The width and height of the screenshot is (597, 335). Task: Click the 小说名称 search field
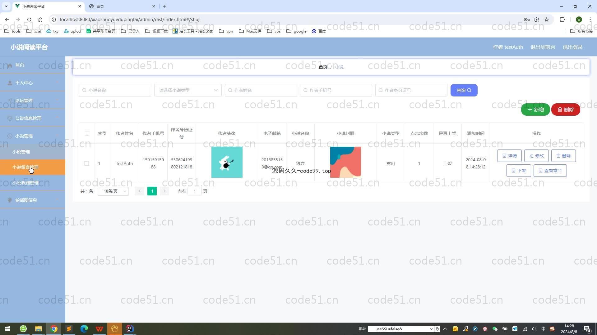(115, 90)
